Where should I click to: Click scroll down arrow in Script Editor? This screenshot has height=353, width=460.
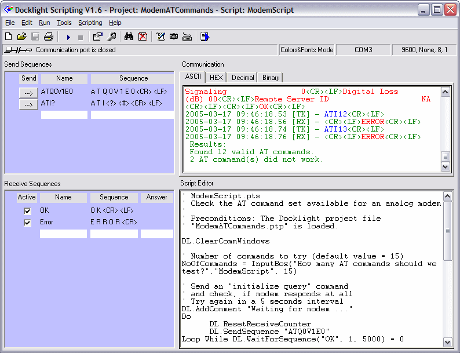click(x=448, y=342)
